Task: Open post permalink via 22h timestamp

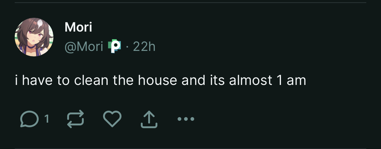Action: (144, 47)
